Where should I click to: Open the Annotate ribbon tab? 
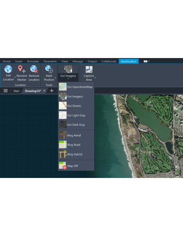33,61
